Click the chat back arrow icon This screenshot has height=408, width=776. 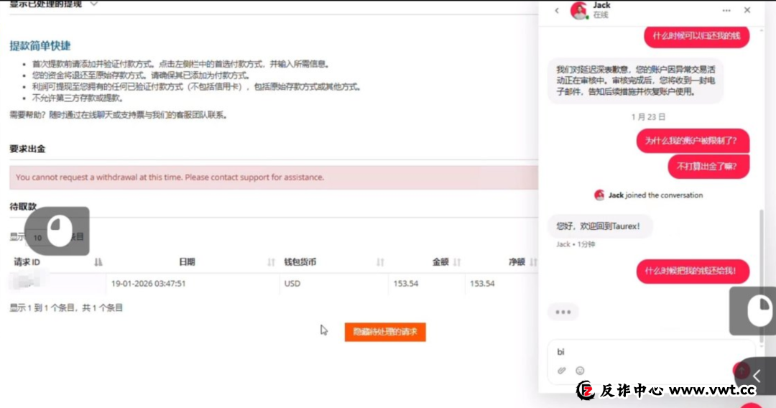pyautogui.click(x=557, y=11)
